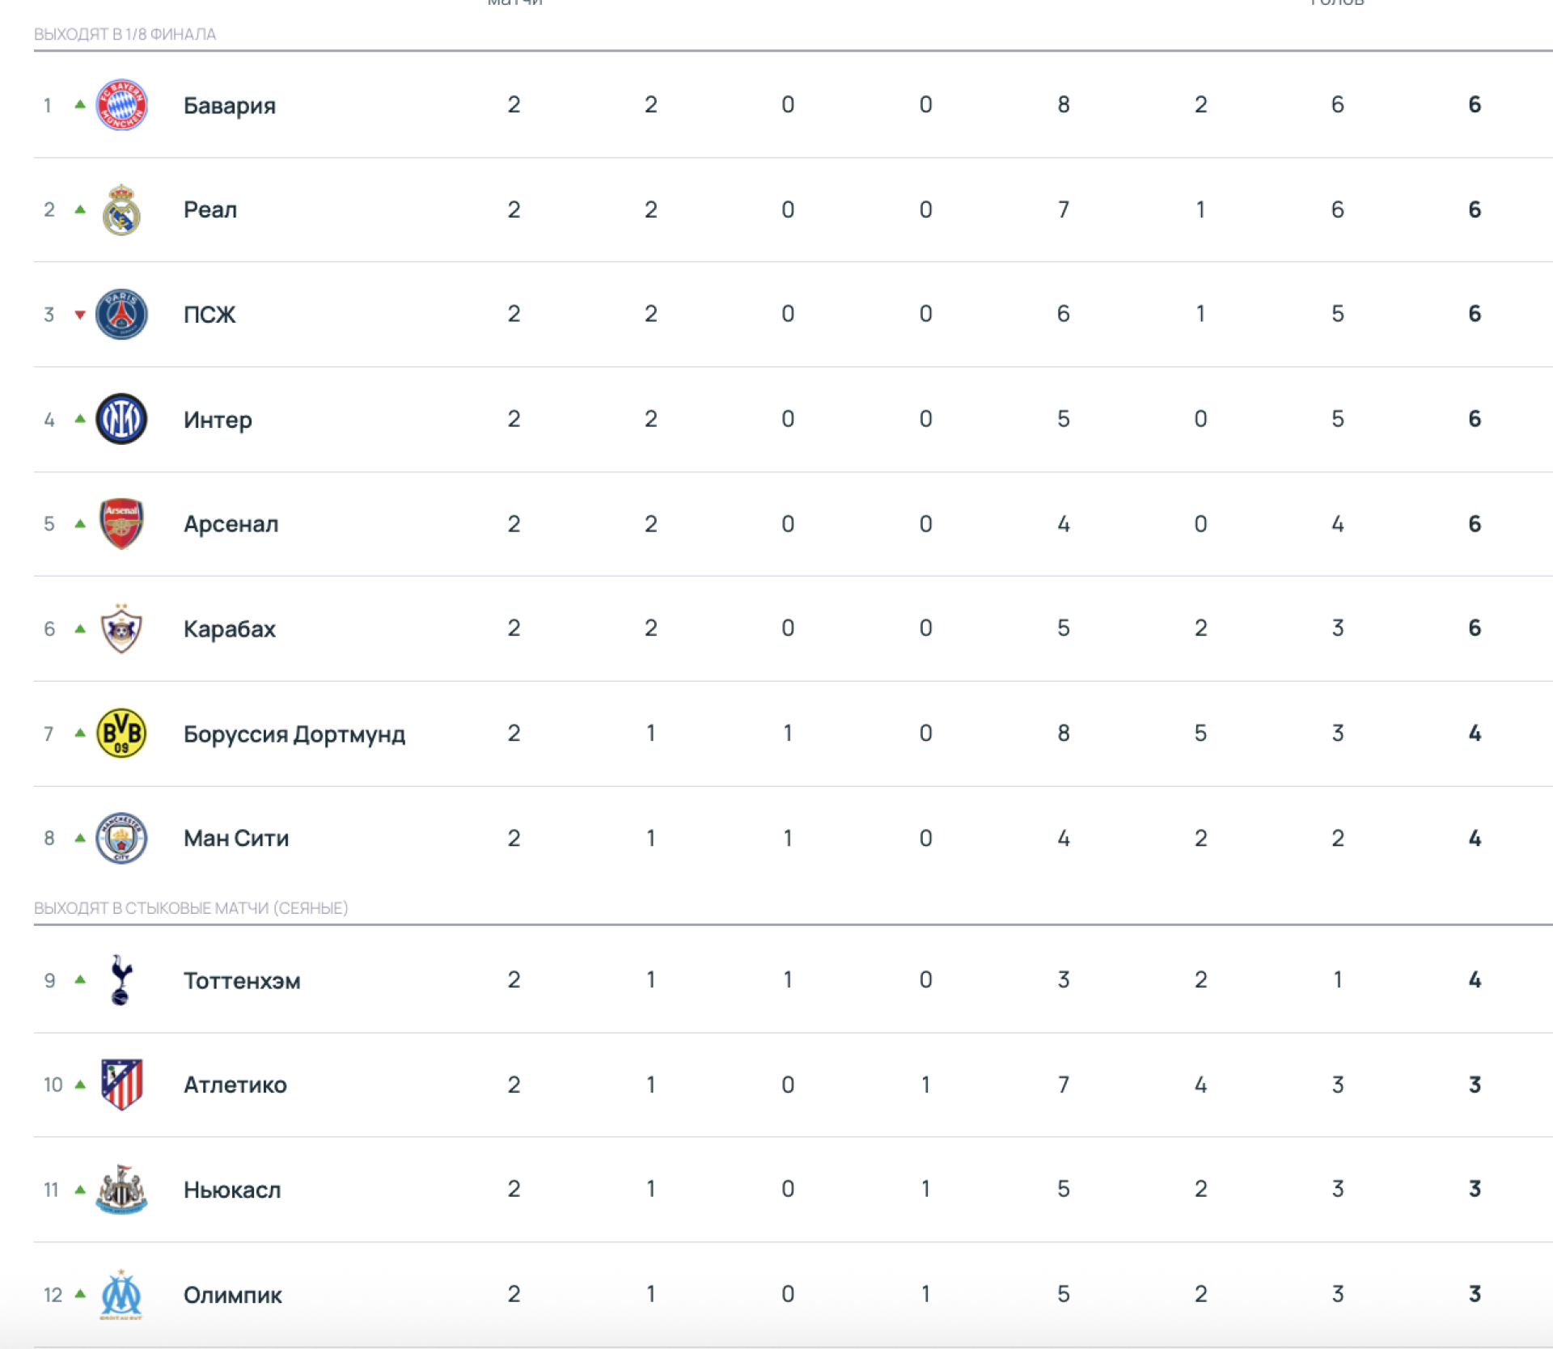Click Карабах points value in last column

coord(1475,628)
